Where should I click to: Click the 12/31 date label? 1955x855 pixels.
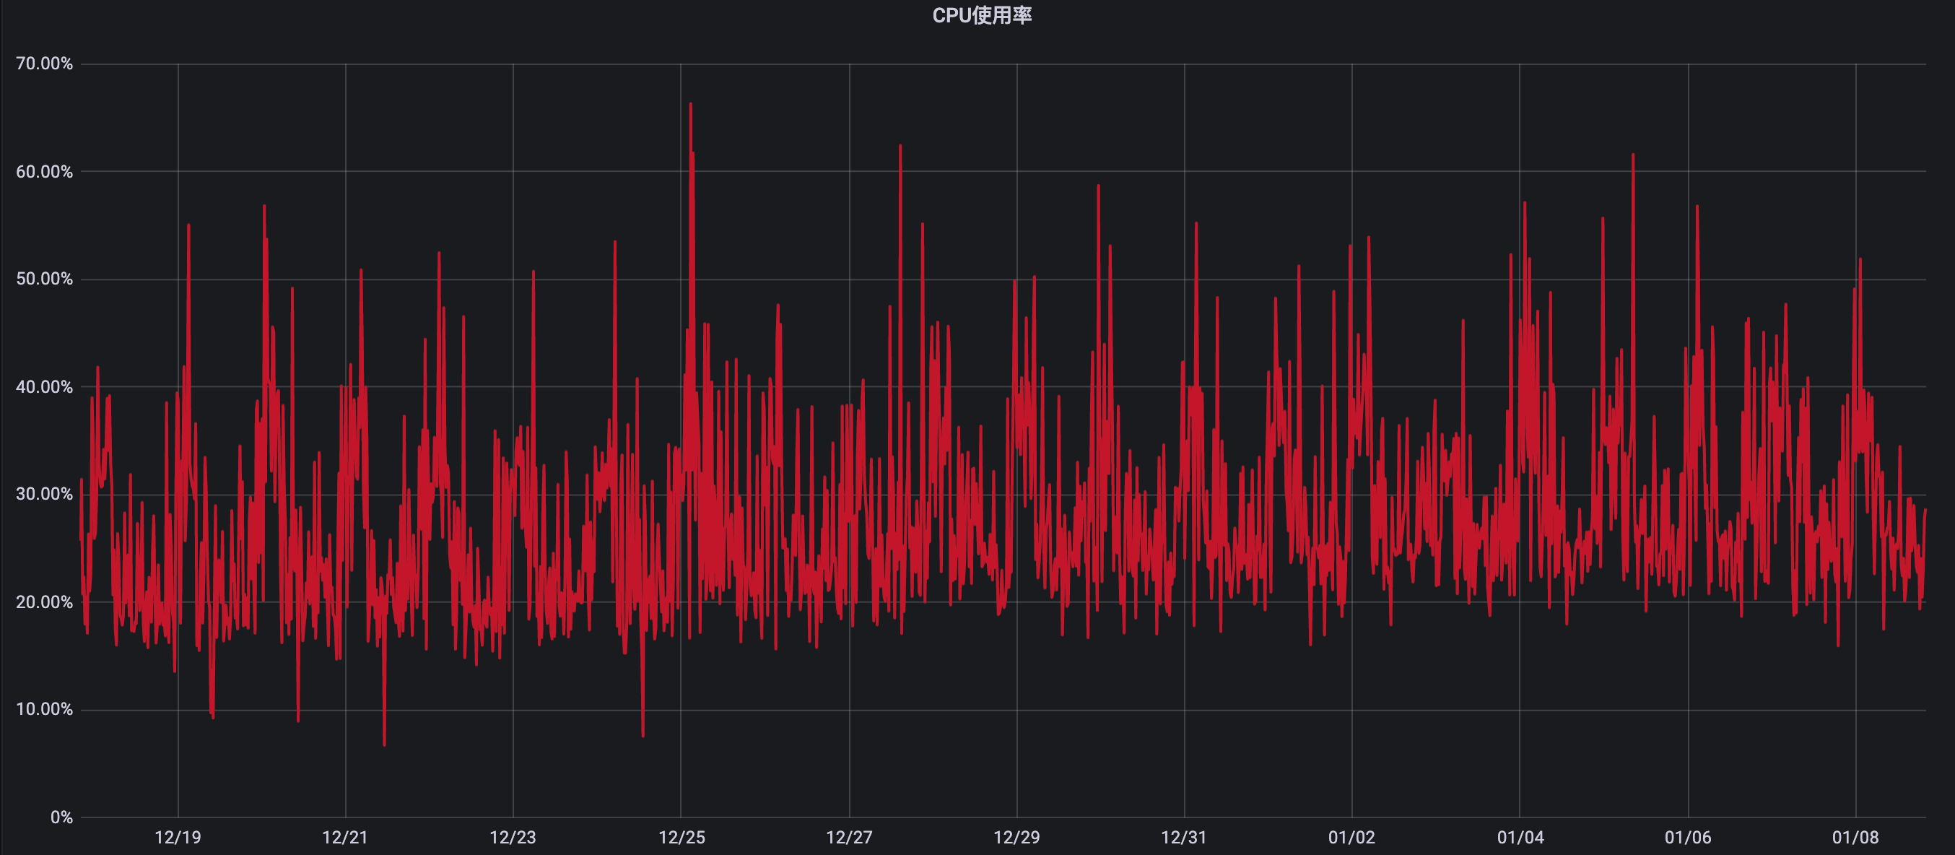[x=1183, y=838]
